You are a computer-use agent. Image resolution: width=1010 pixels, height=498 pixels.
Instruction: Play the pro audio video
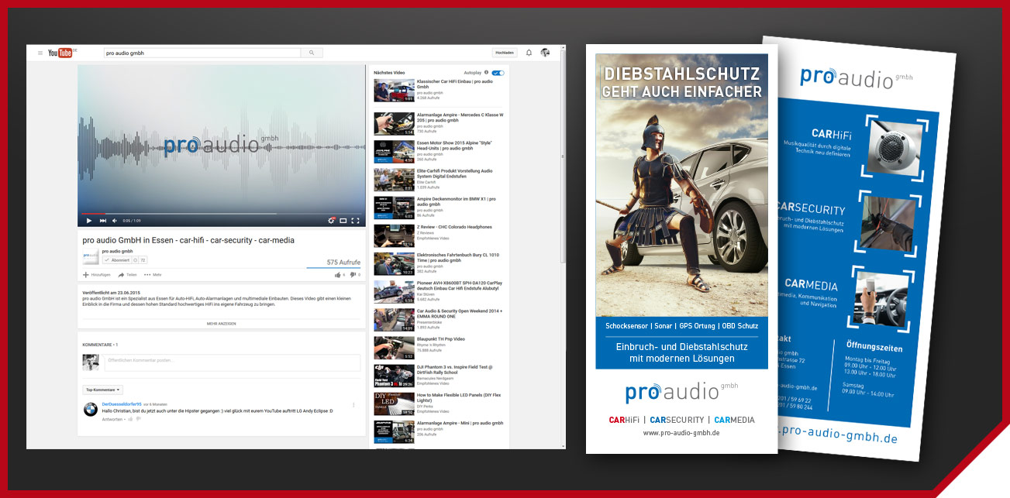pyautogui.click(x=88, y=221)
